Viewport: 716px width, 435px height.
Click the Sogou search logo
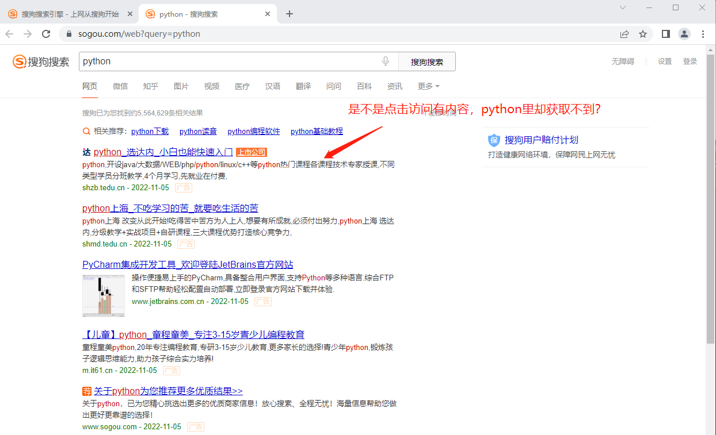coord(41,61)
